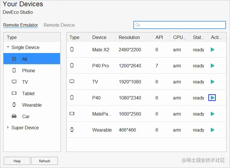
Task: Filter by Tablet device type
Action: (x=32, y=93)
